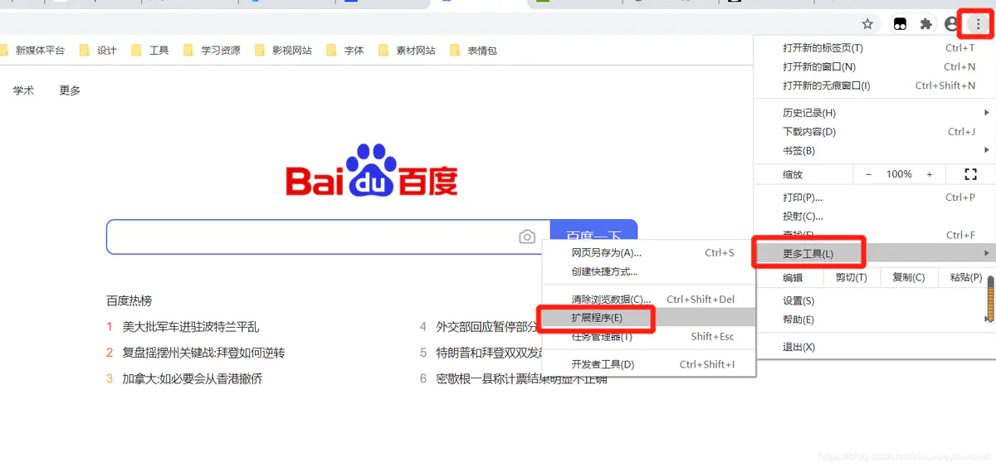
Task: Select 清除浏览数据(C)... in the submenu
Action: pyautogui.click(x=649, y=300)
